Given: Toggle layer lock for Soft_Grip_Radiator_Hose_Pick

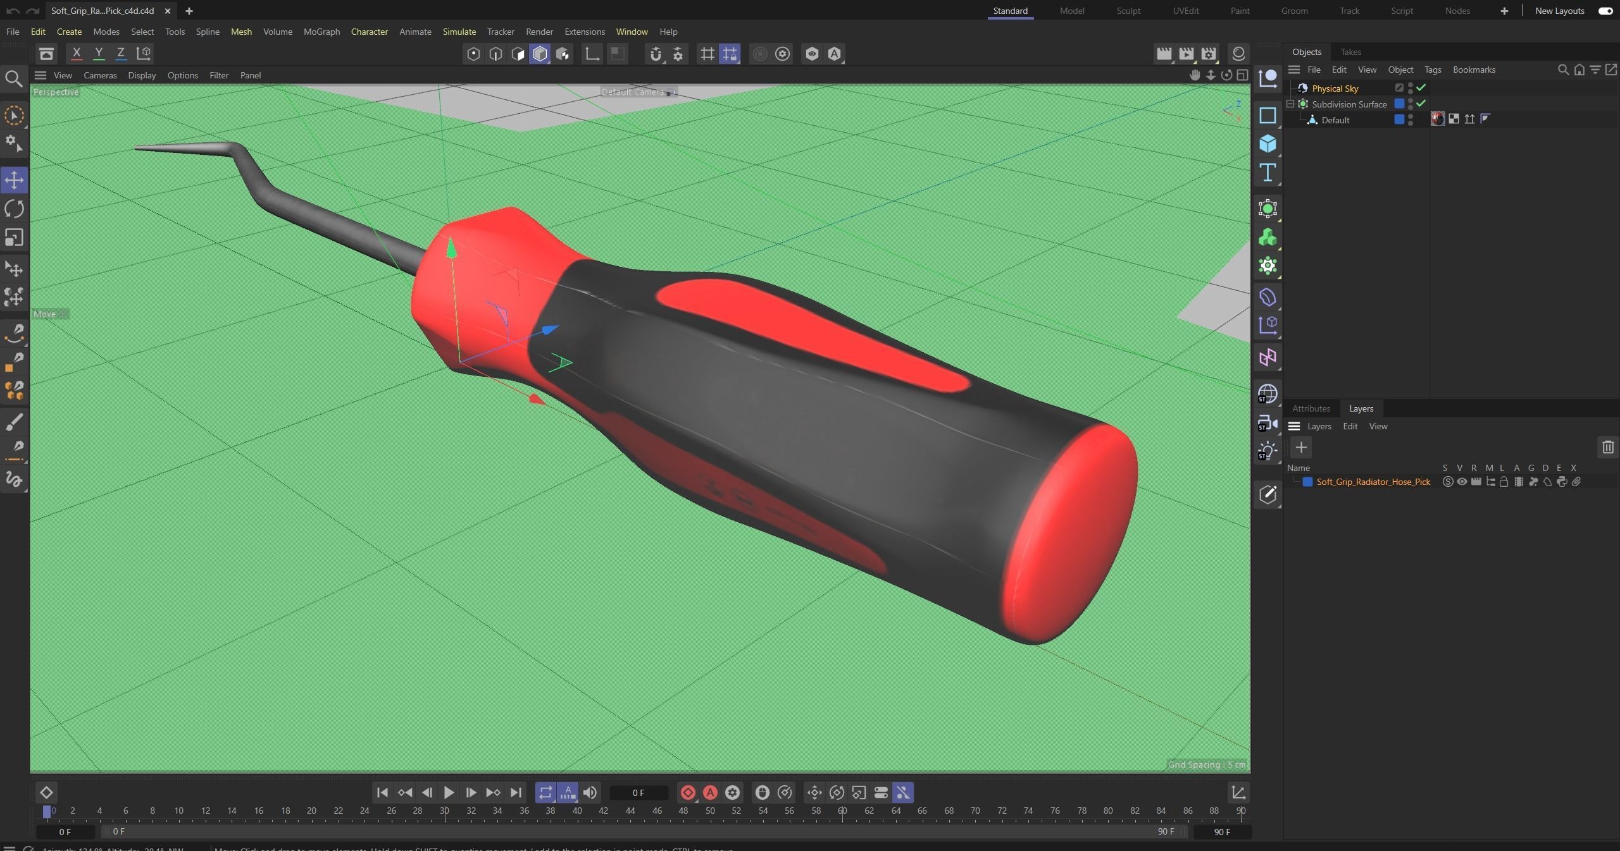Looking at the screenshot, I should (1504, 482).
